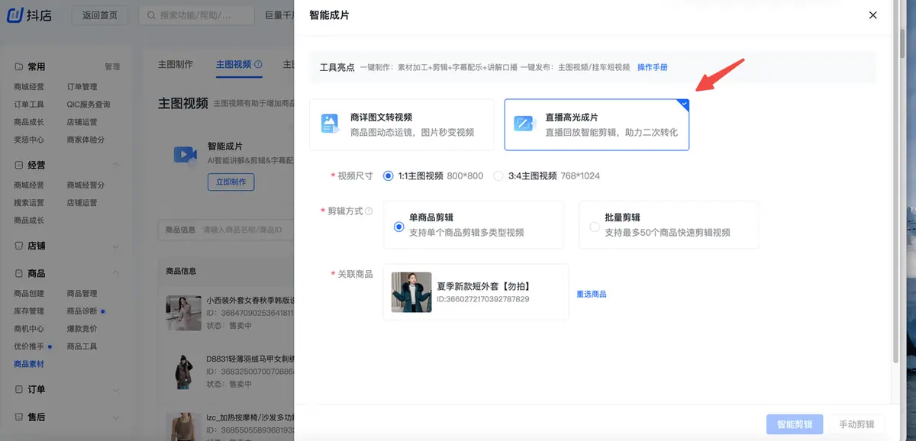Screen dimensions: 916x441
Task: Click the 商品 section icon
Action: coord(18,273)
